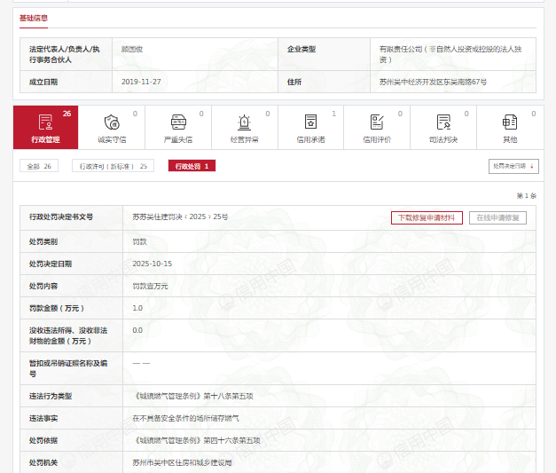Select the 其他 category icon

click(510, 123)
